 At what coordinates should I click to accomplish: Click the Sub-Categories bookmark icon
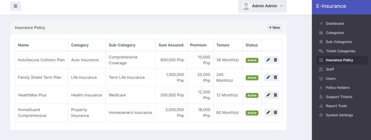tap(321, 42)
